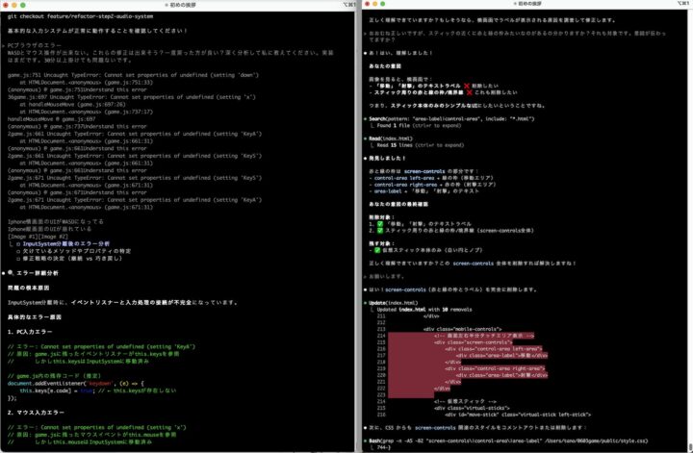This screenshot has width=693, height=453.
Task: Click the '2. マウス入力エラー' heading
Action: 36,413
